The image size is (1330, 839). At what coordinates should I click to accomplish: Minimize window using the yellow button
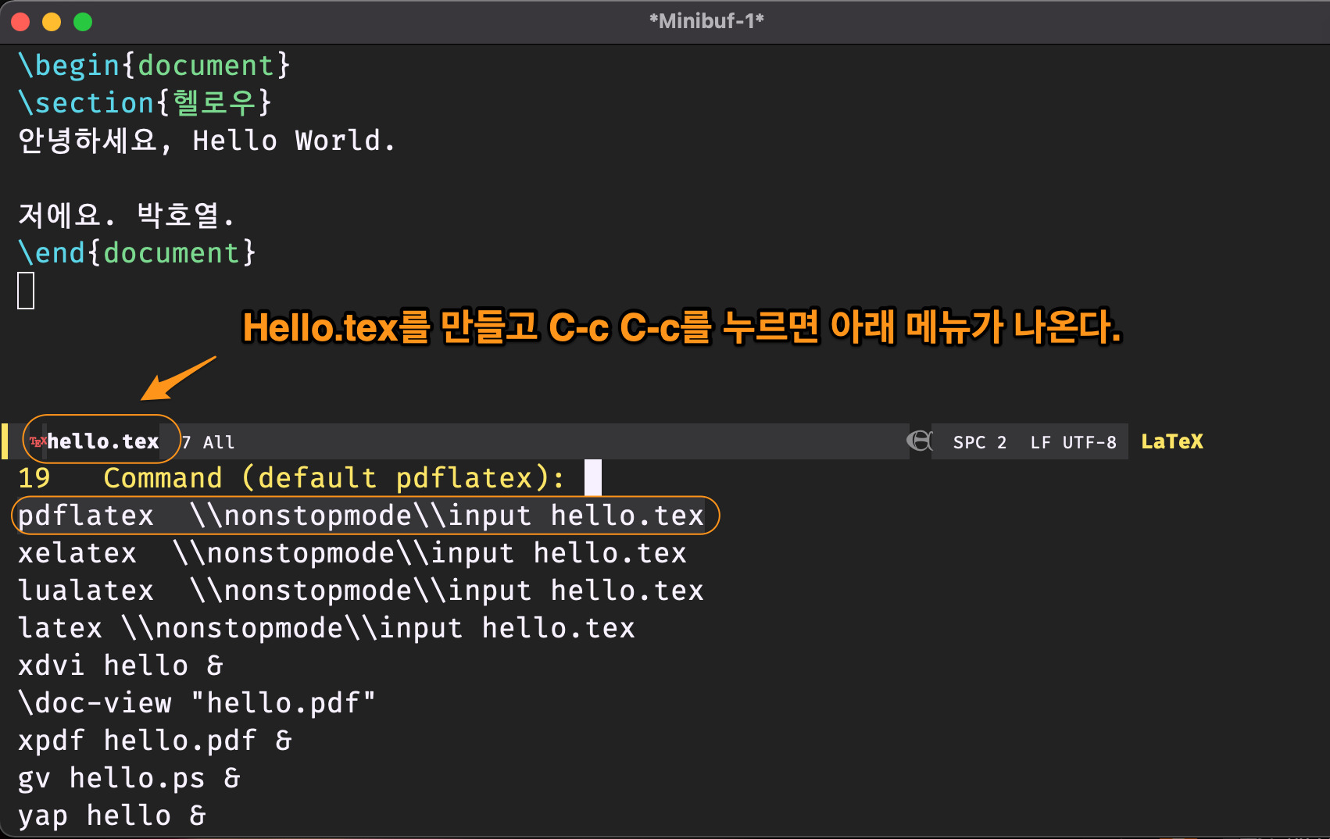(x=52, y=22)
